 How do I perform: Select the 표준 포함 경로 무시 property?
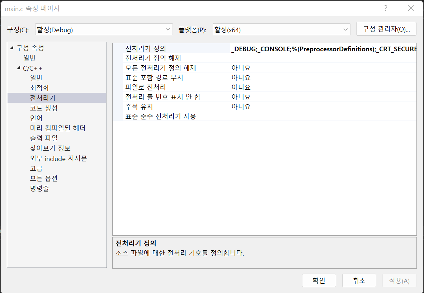pyautogui.click(x=154, y=77)
